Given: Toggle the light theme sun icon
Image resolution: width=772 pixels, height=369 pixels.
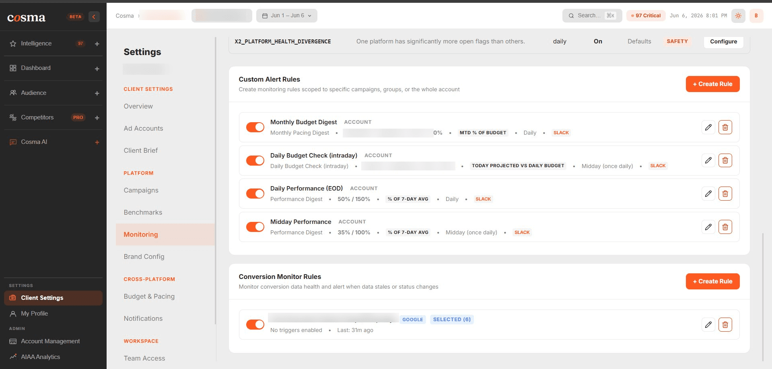Looking at the screenshot, I should click(x=738, y=16).
